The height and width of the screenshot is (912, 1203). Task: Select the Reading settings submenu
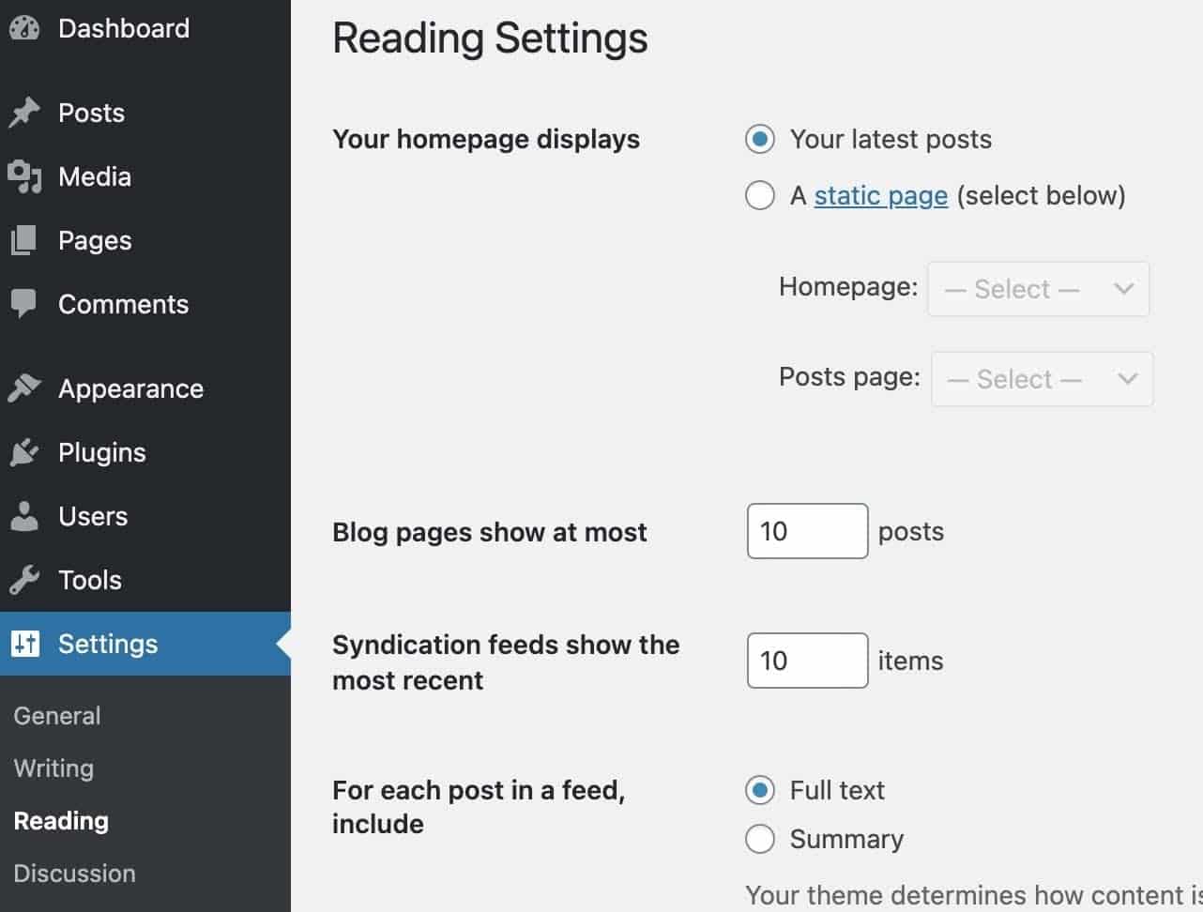pyautogui.click(x=61, y=821)
